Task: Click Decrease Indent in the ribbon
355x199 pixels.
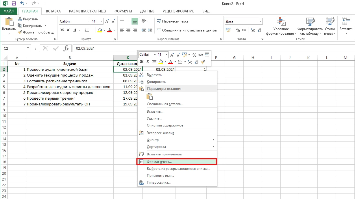Action: [143, 30]
